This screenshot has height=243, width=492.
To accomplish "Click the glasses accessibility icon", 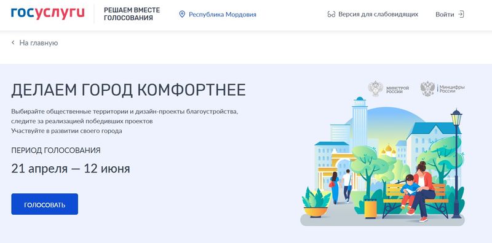I will 331,14.
